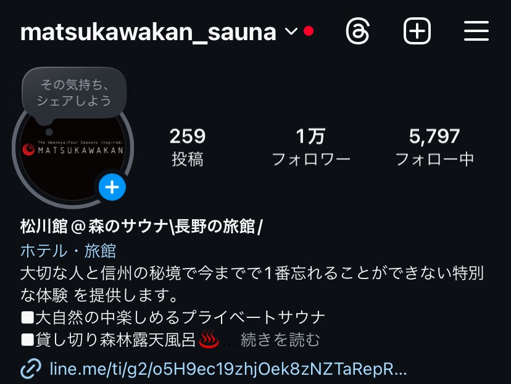Tap the その気持ち、シェアしよう note bubble
Screen dimensions: 511x384
click(74, 93)
